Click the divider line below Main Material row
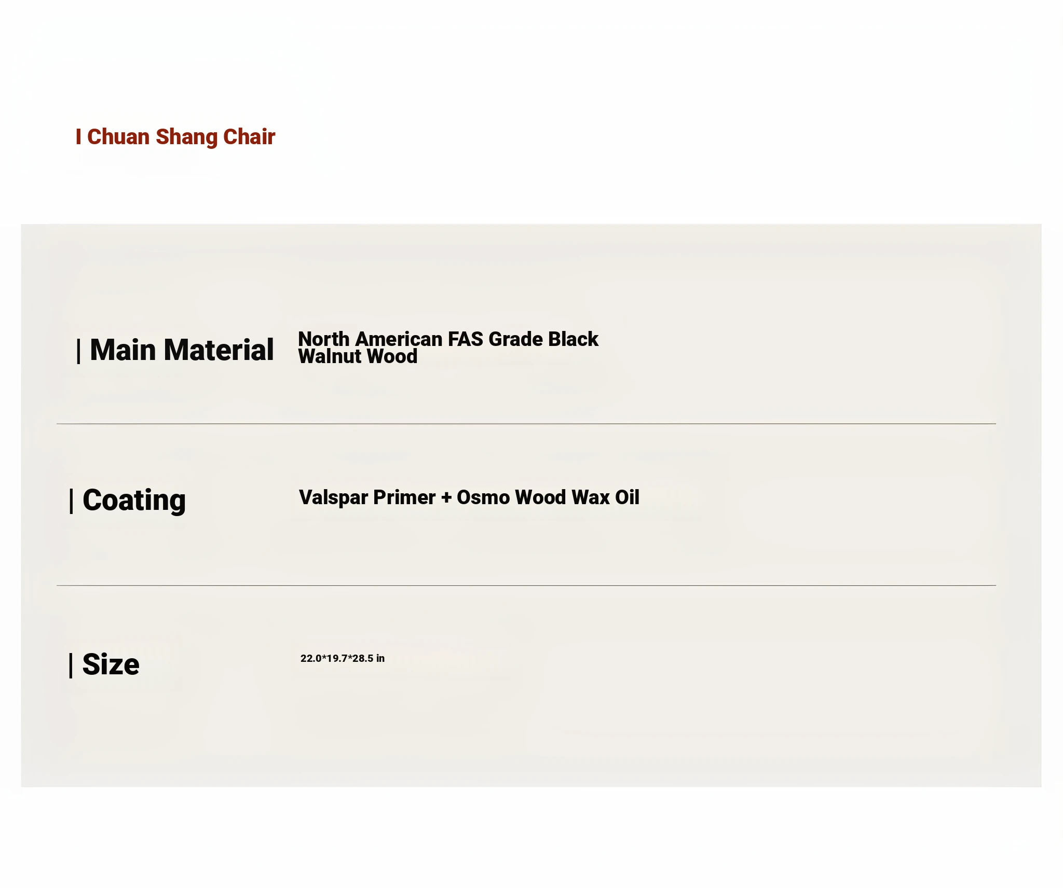1063x888 pixels. (x=526, y=424)
